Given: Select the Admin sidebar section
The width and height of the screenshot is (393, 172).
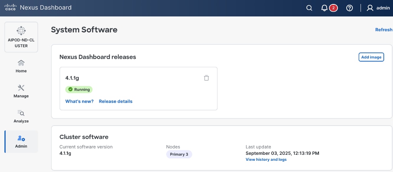Looking at the screenshot, I should tap(21, 141).
